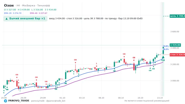
Task: Click the 06.10 date axis label
Action: (x=101, y=98)
